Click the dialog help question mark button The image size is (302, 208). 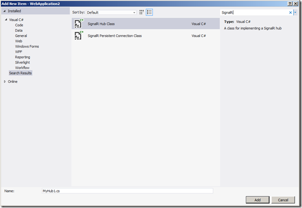[290, 4]
